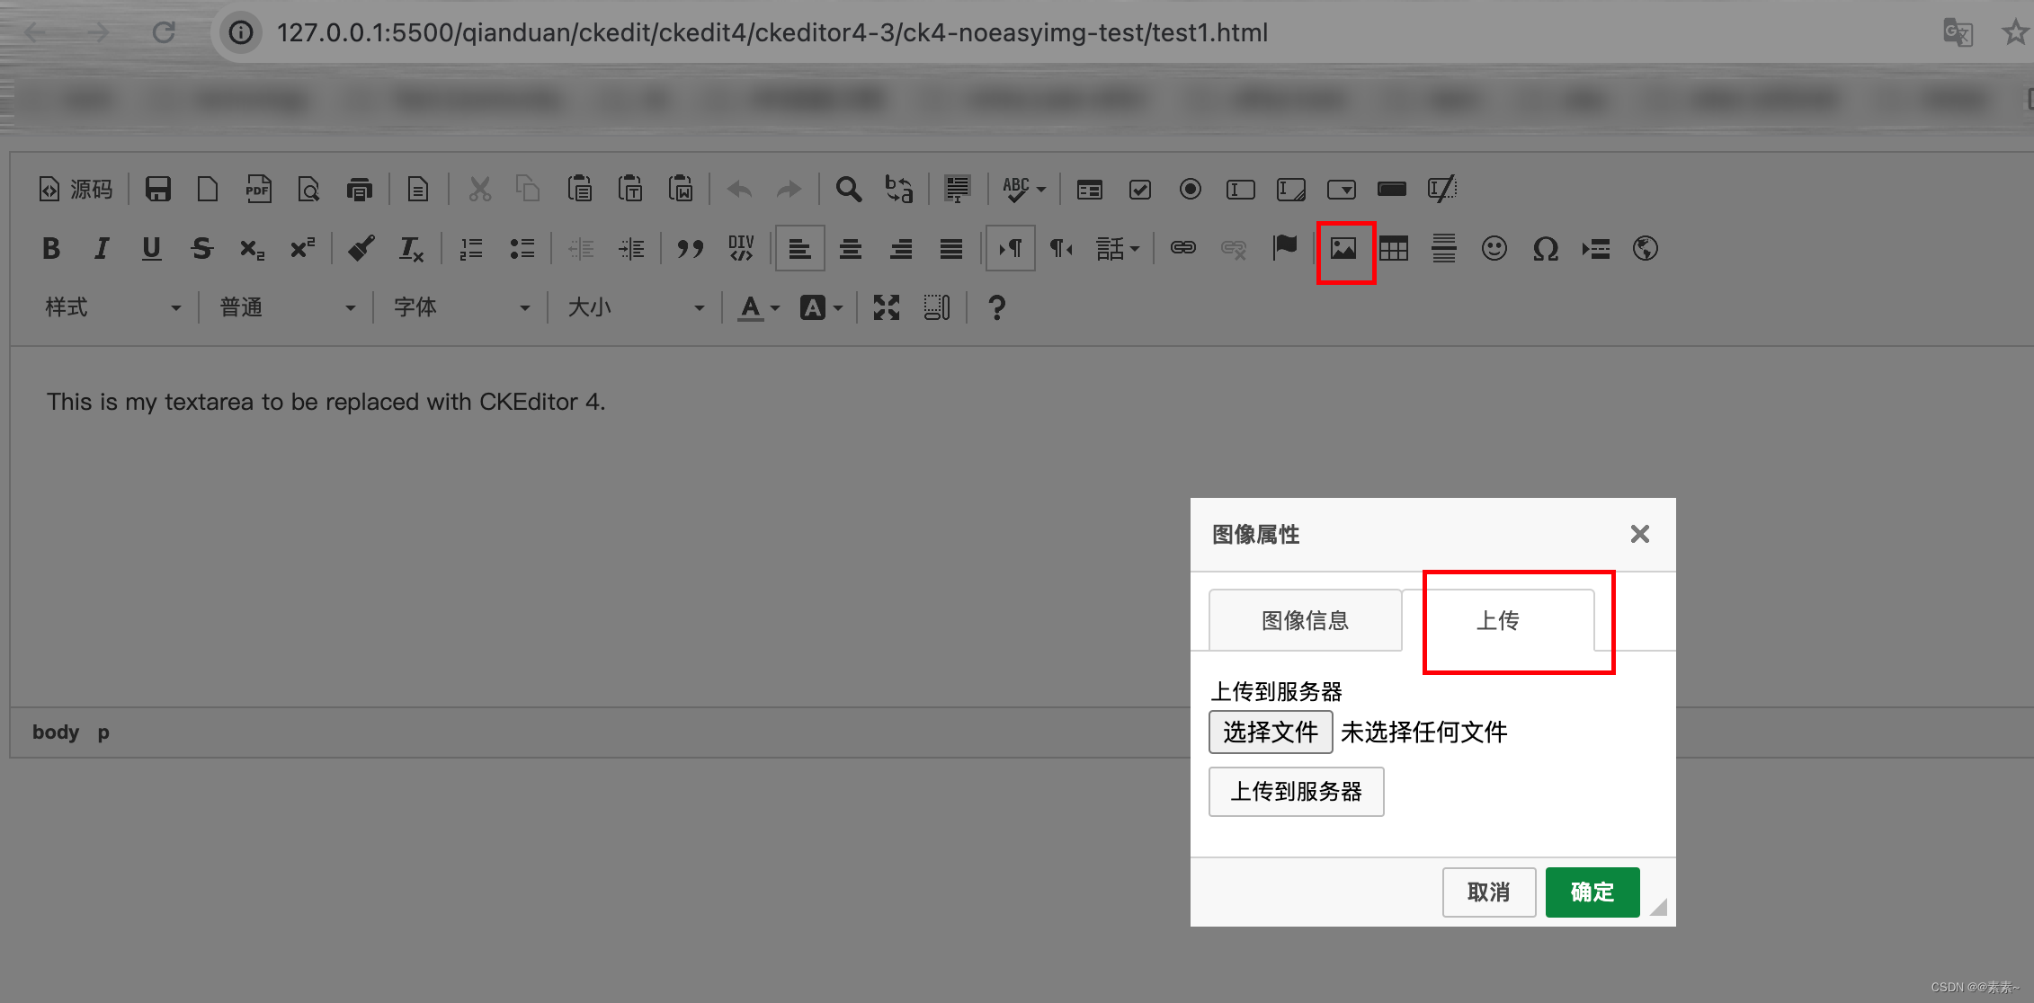
Task: Toggle bold text formatting
Action: 51,249
